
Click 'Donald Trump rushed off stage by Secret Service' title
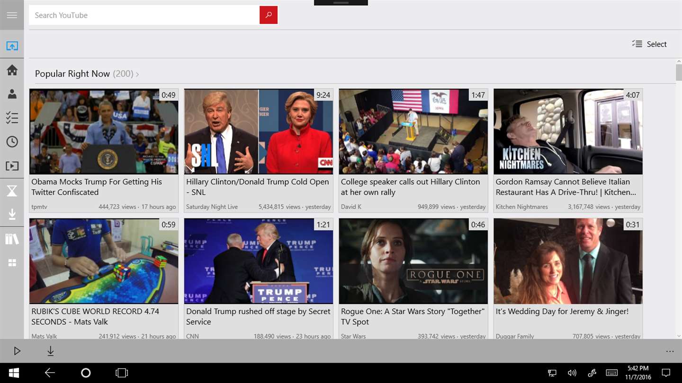click(258, 316)
